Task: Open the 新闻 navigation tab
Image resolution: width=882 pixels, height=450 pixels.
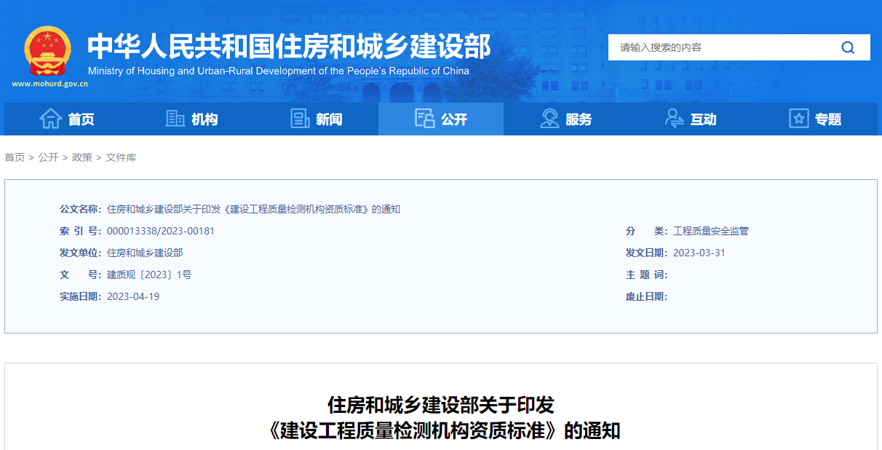Action: [x=316, y=119]
